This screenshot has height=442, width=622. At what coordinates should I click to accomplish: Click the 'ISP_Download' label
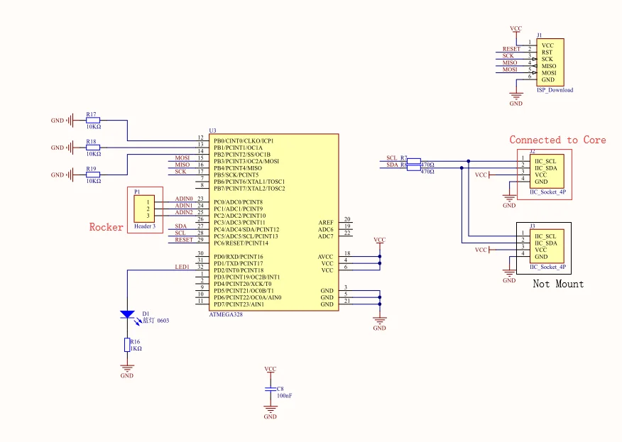click(x=555, y=90)
